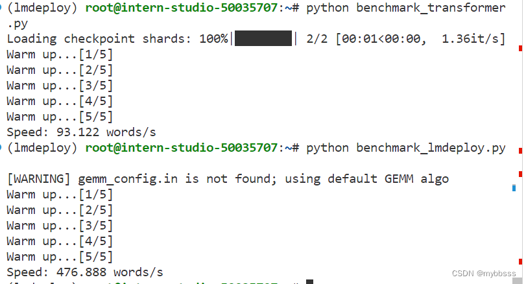The width and height of the screenshot is (526, 284).
Task: Click the CSDN @mybbsss watermark text
Action: [x=484, y=273]
